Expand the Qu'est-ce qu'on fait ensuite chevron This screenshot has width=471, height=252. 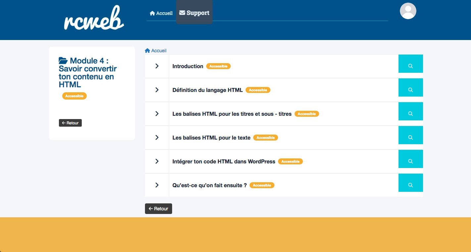[157, 185]
